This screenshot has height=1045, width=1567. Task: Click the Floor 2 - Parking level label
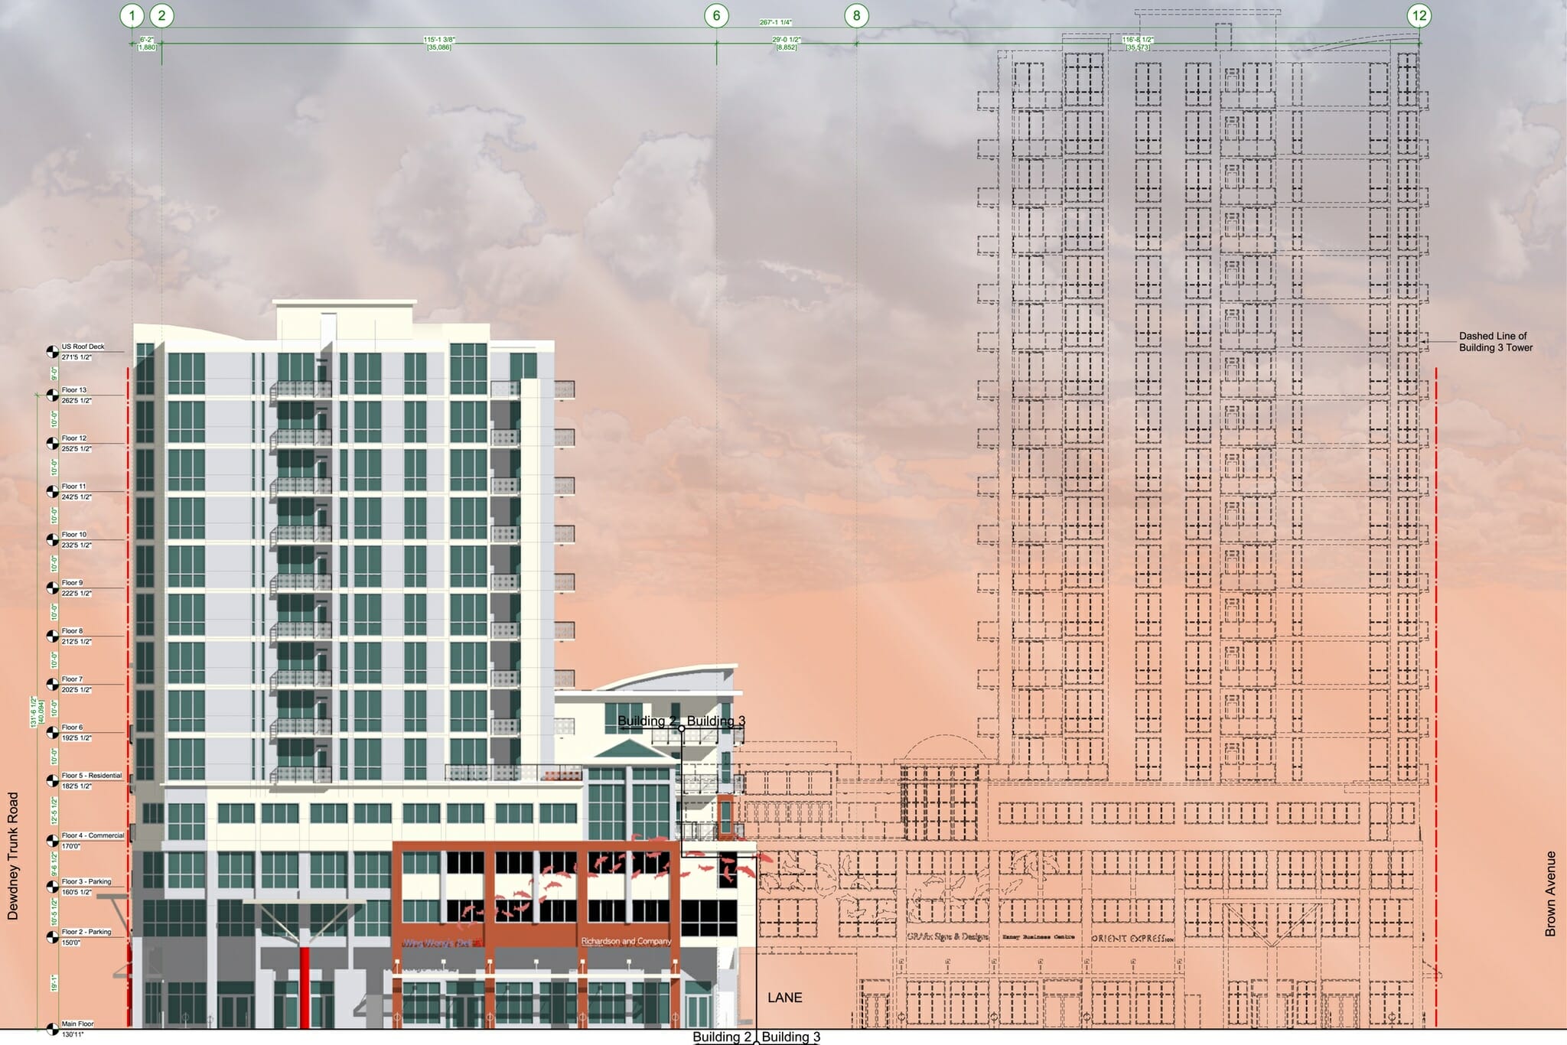coord(86,932)
